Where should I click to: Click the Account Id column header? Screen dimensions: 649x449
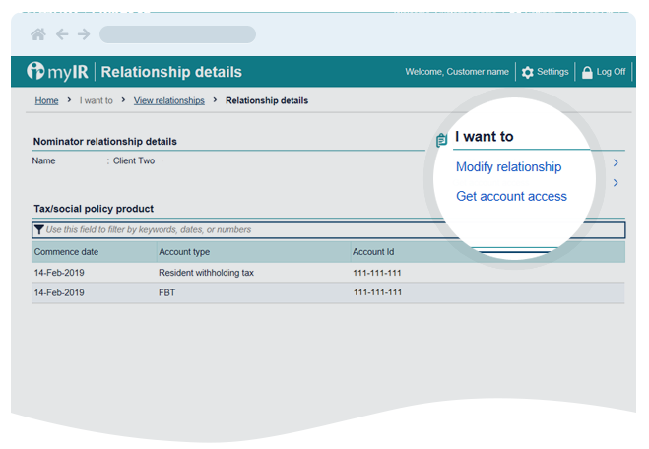(373, 252)
